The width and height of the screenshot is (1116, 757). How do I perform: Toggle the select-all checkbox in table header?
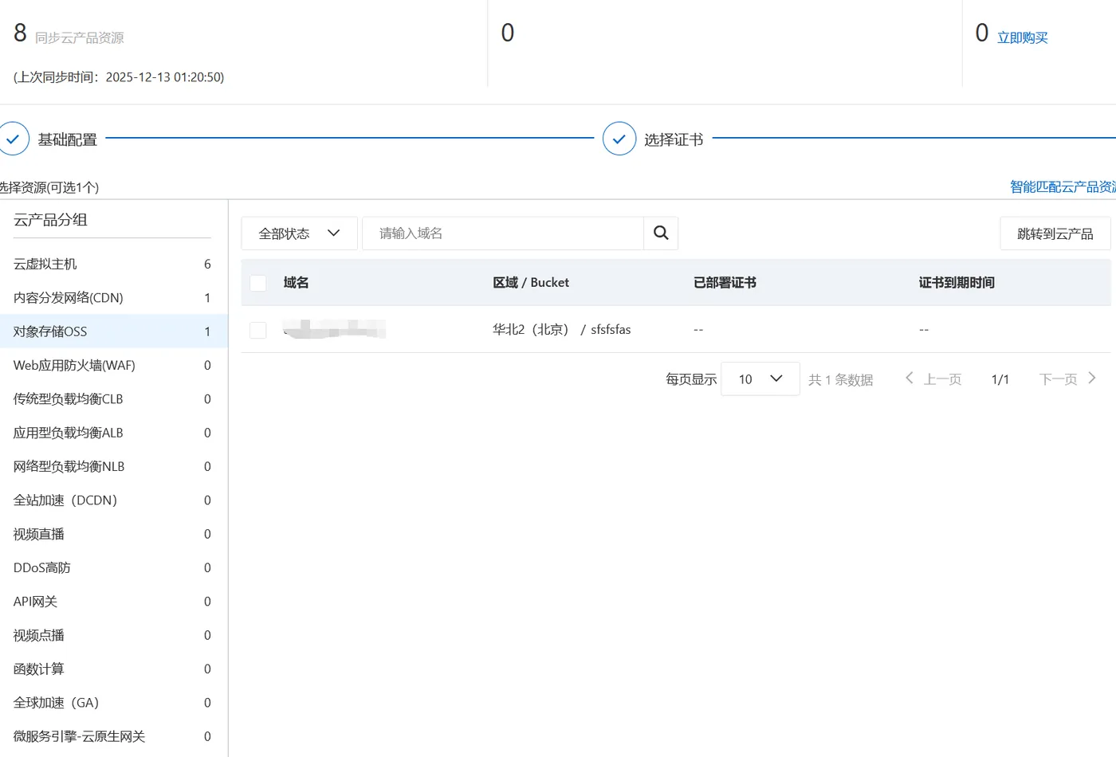click(x=258, y=283)
